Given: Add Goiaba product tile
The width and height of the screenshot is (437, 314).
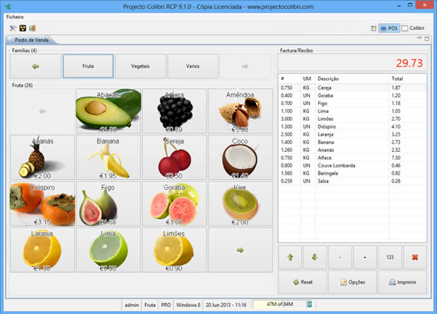Looking at the screenshot, I should [175, 204].
